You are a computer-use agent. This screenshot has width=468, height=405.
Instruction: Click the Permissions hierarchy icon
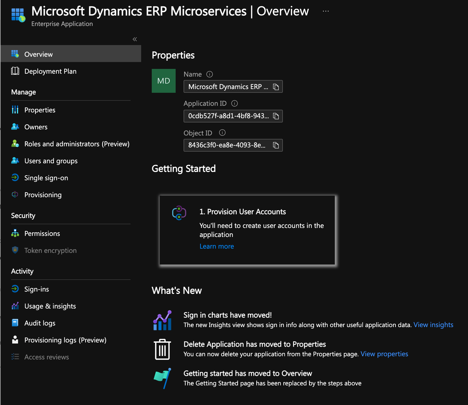click(15, 233)
